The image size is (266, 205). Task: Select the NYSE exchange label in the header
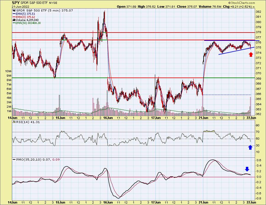point(53,3)
